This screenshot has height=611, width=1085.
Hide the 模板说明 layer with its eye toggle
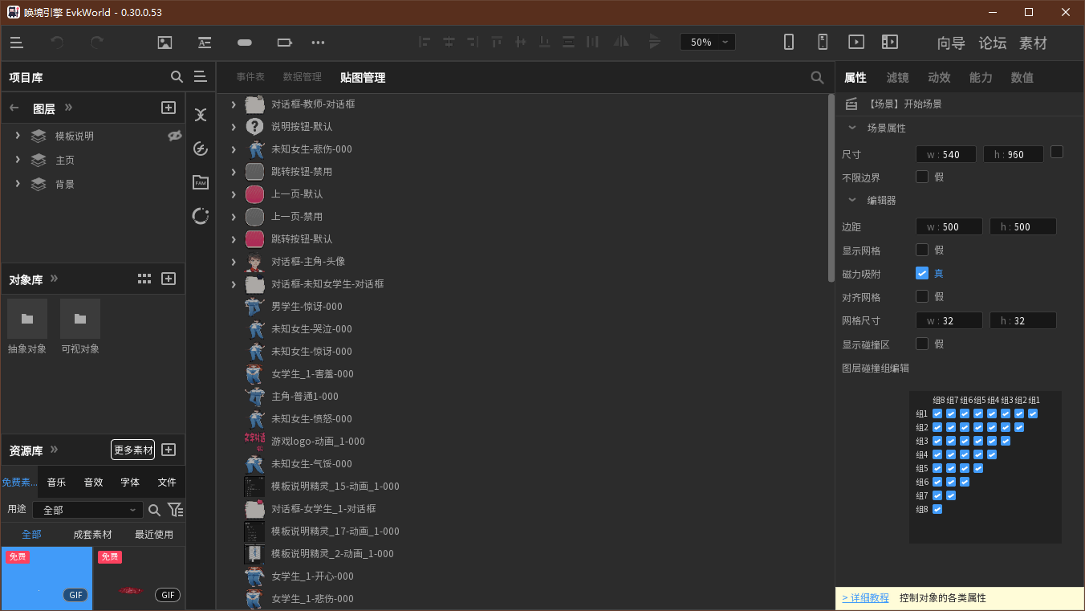174,136
